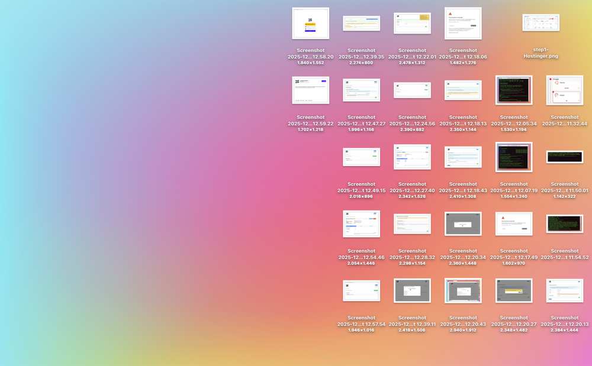The height and width of the screenshot is (366, 592).
Task: Select the step1-Hostinger.png file icon
Action: (540, 23)
